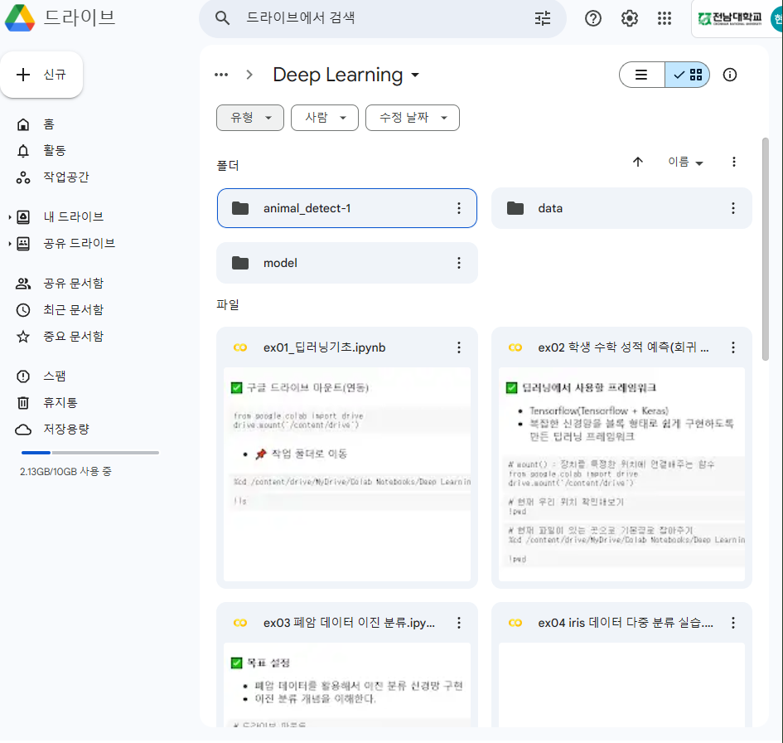Click the Colab icon of ex04 iris file
Viewport: 783px width, 743px height.
515,623
